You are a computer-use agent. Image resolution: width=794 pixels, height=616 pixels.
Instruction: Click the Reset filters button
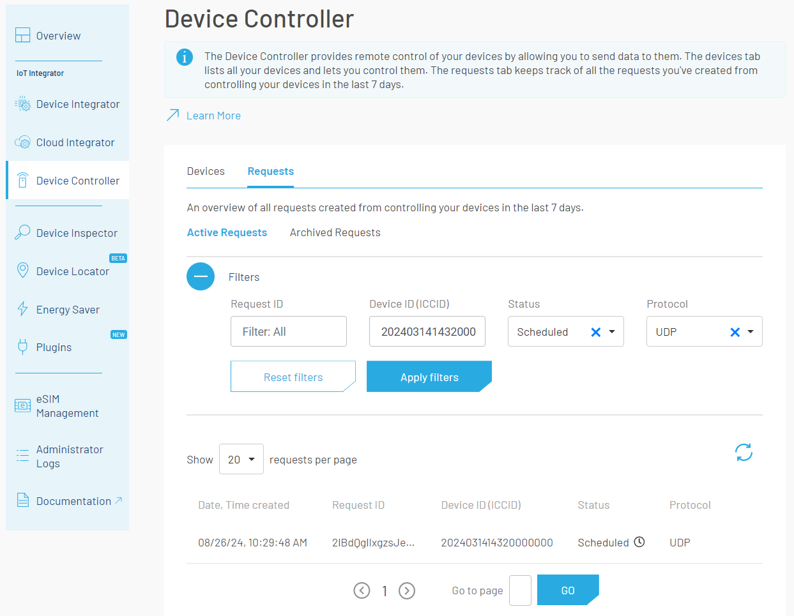[293, 377]
